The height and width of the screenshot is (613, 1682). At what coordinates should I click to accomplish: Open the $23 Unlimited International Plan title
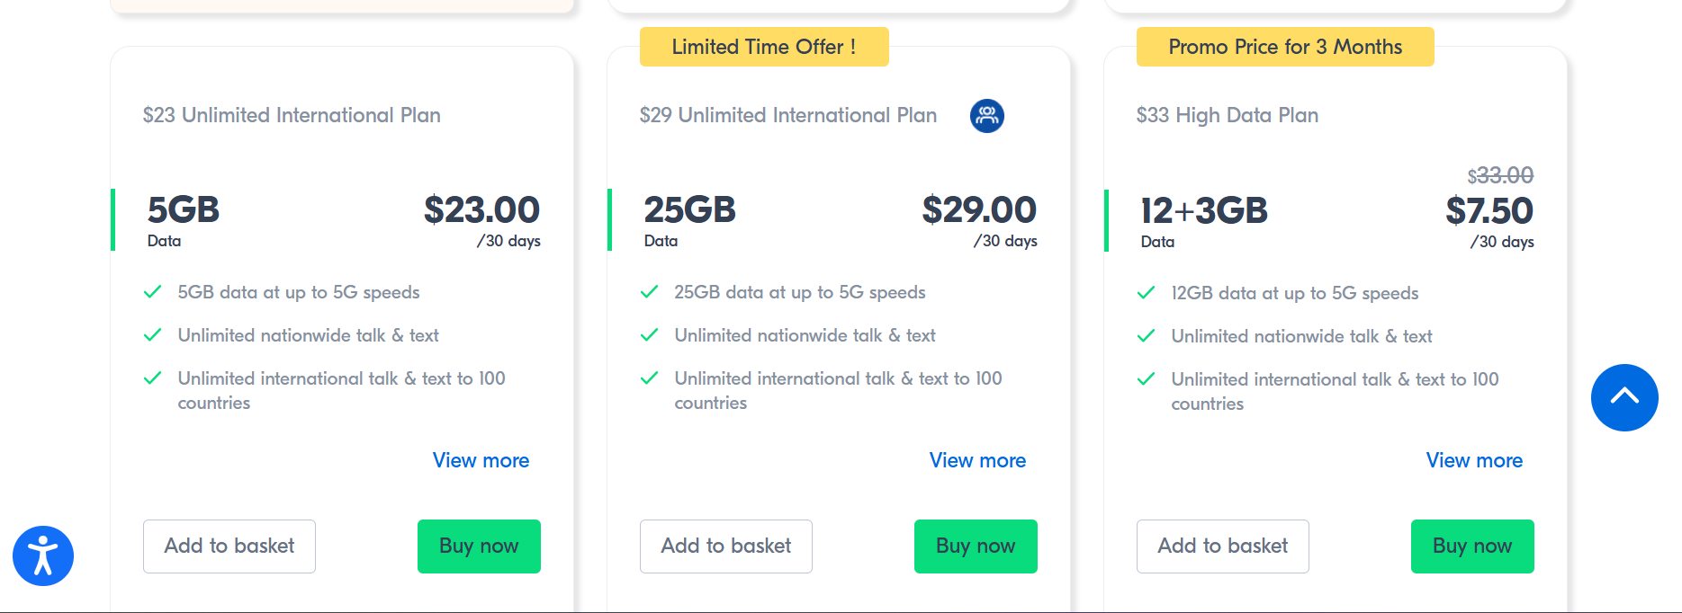pos(292,115)
